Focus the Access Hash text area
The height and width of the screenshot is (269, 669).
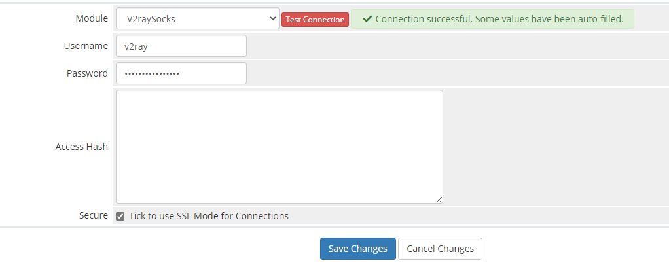tap(279, 147)
